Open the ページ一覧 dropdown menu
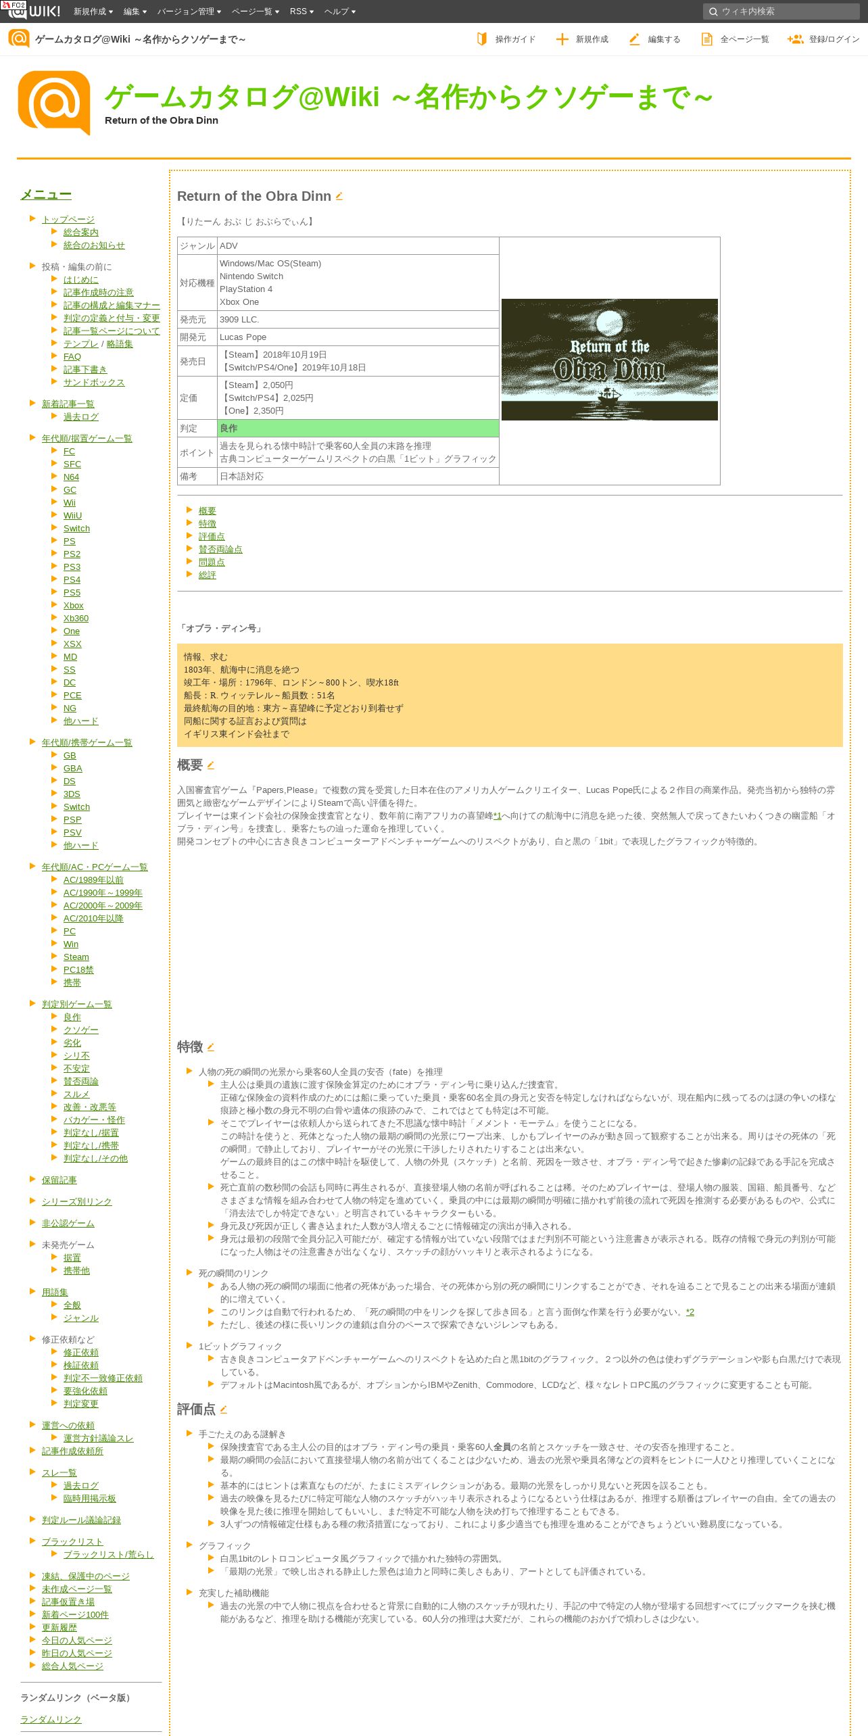868x1736 pixels. 256,11
